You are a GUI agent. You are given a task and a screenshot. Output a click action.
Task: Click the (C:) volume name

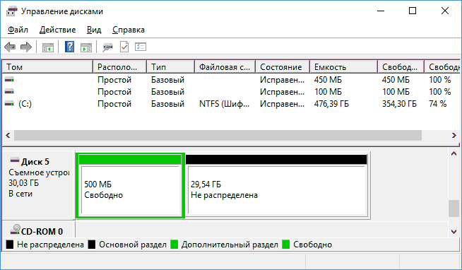click(x=25, y=104)
